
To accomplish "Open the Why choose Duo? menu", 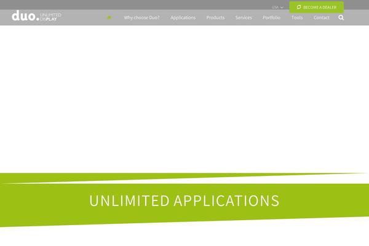I will [141, 18].
